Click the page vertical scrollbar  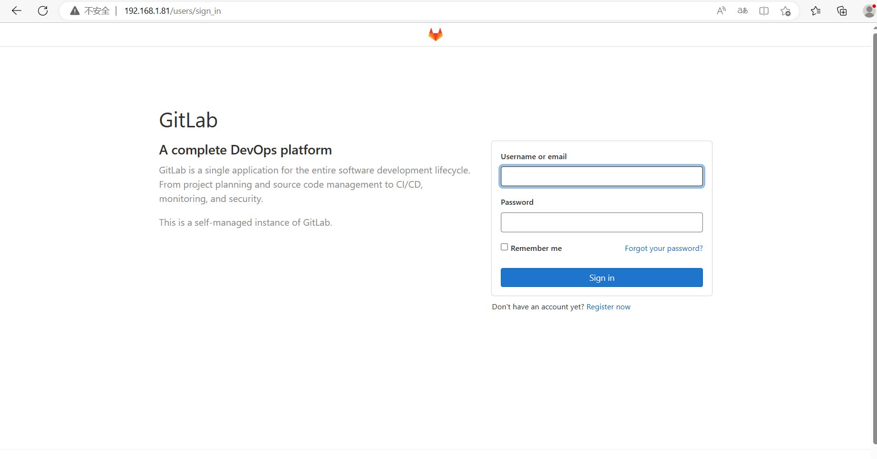click(874, 238)
